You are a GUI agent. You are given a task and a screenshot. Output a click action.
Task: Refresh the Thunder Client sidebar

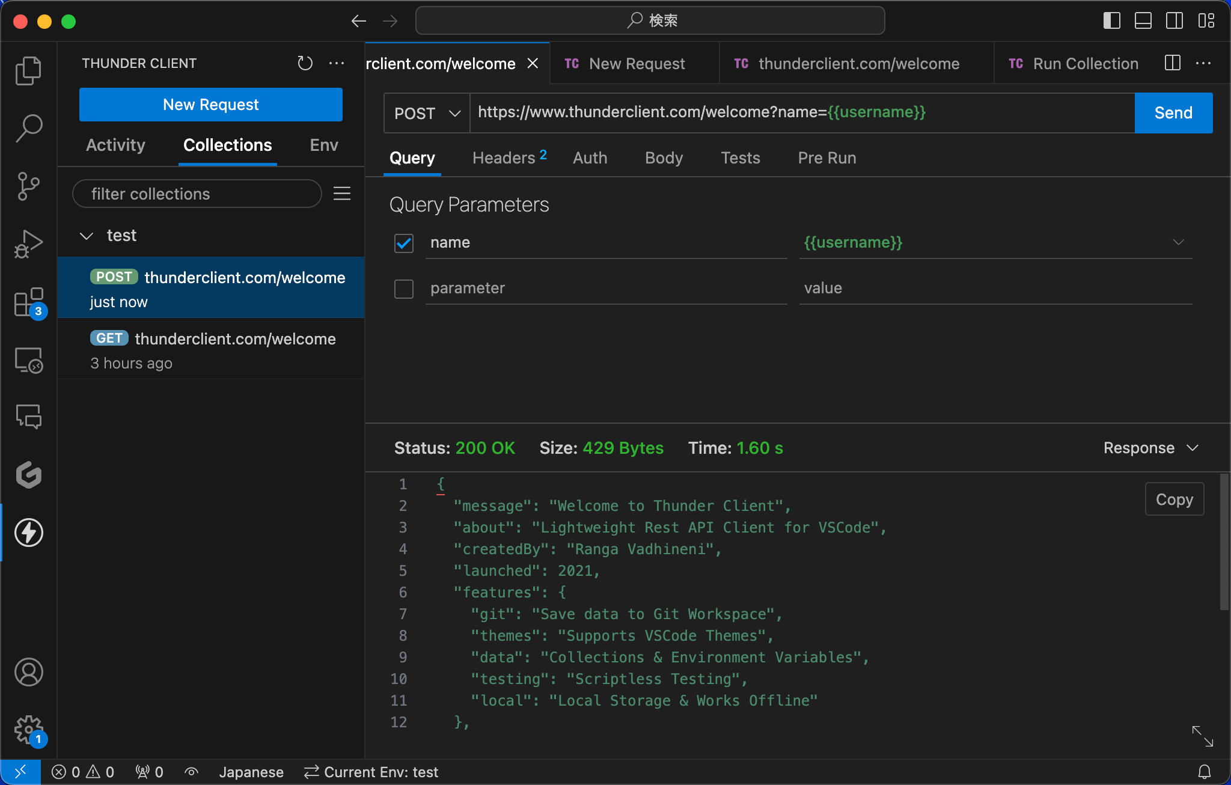point(305,63)
